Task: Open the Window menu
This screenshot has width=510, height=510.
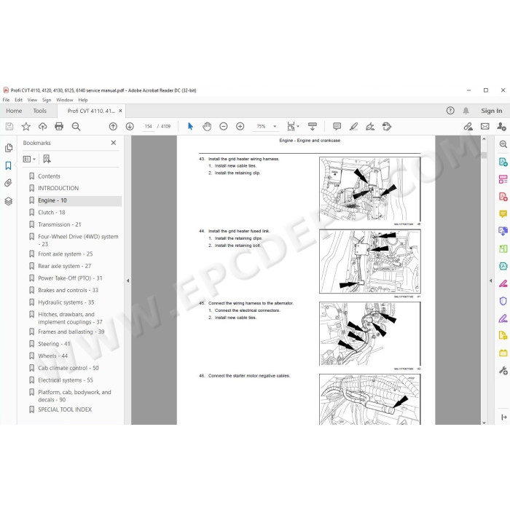Action: click(x=64, y=100)
